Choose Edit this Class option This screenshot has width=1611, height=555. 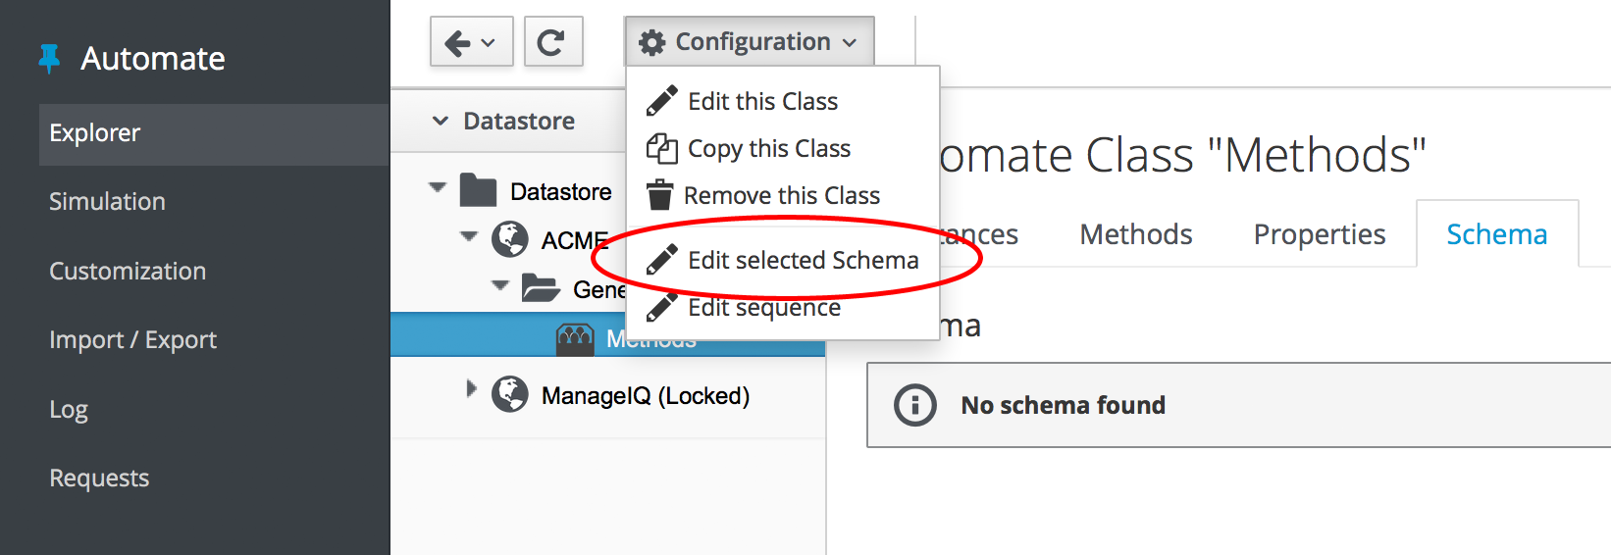click(762, 101)
